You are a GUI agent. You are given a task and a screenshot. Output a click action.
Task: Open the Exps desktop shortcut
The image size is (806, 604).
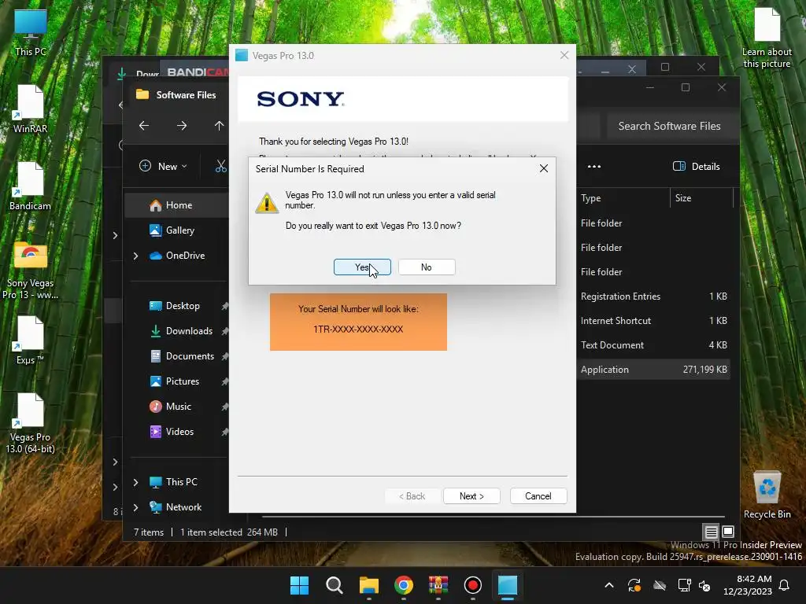click(31, 341)
